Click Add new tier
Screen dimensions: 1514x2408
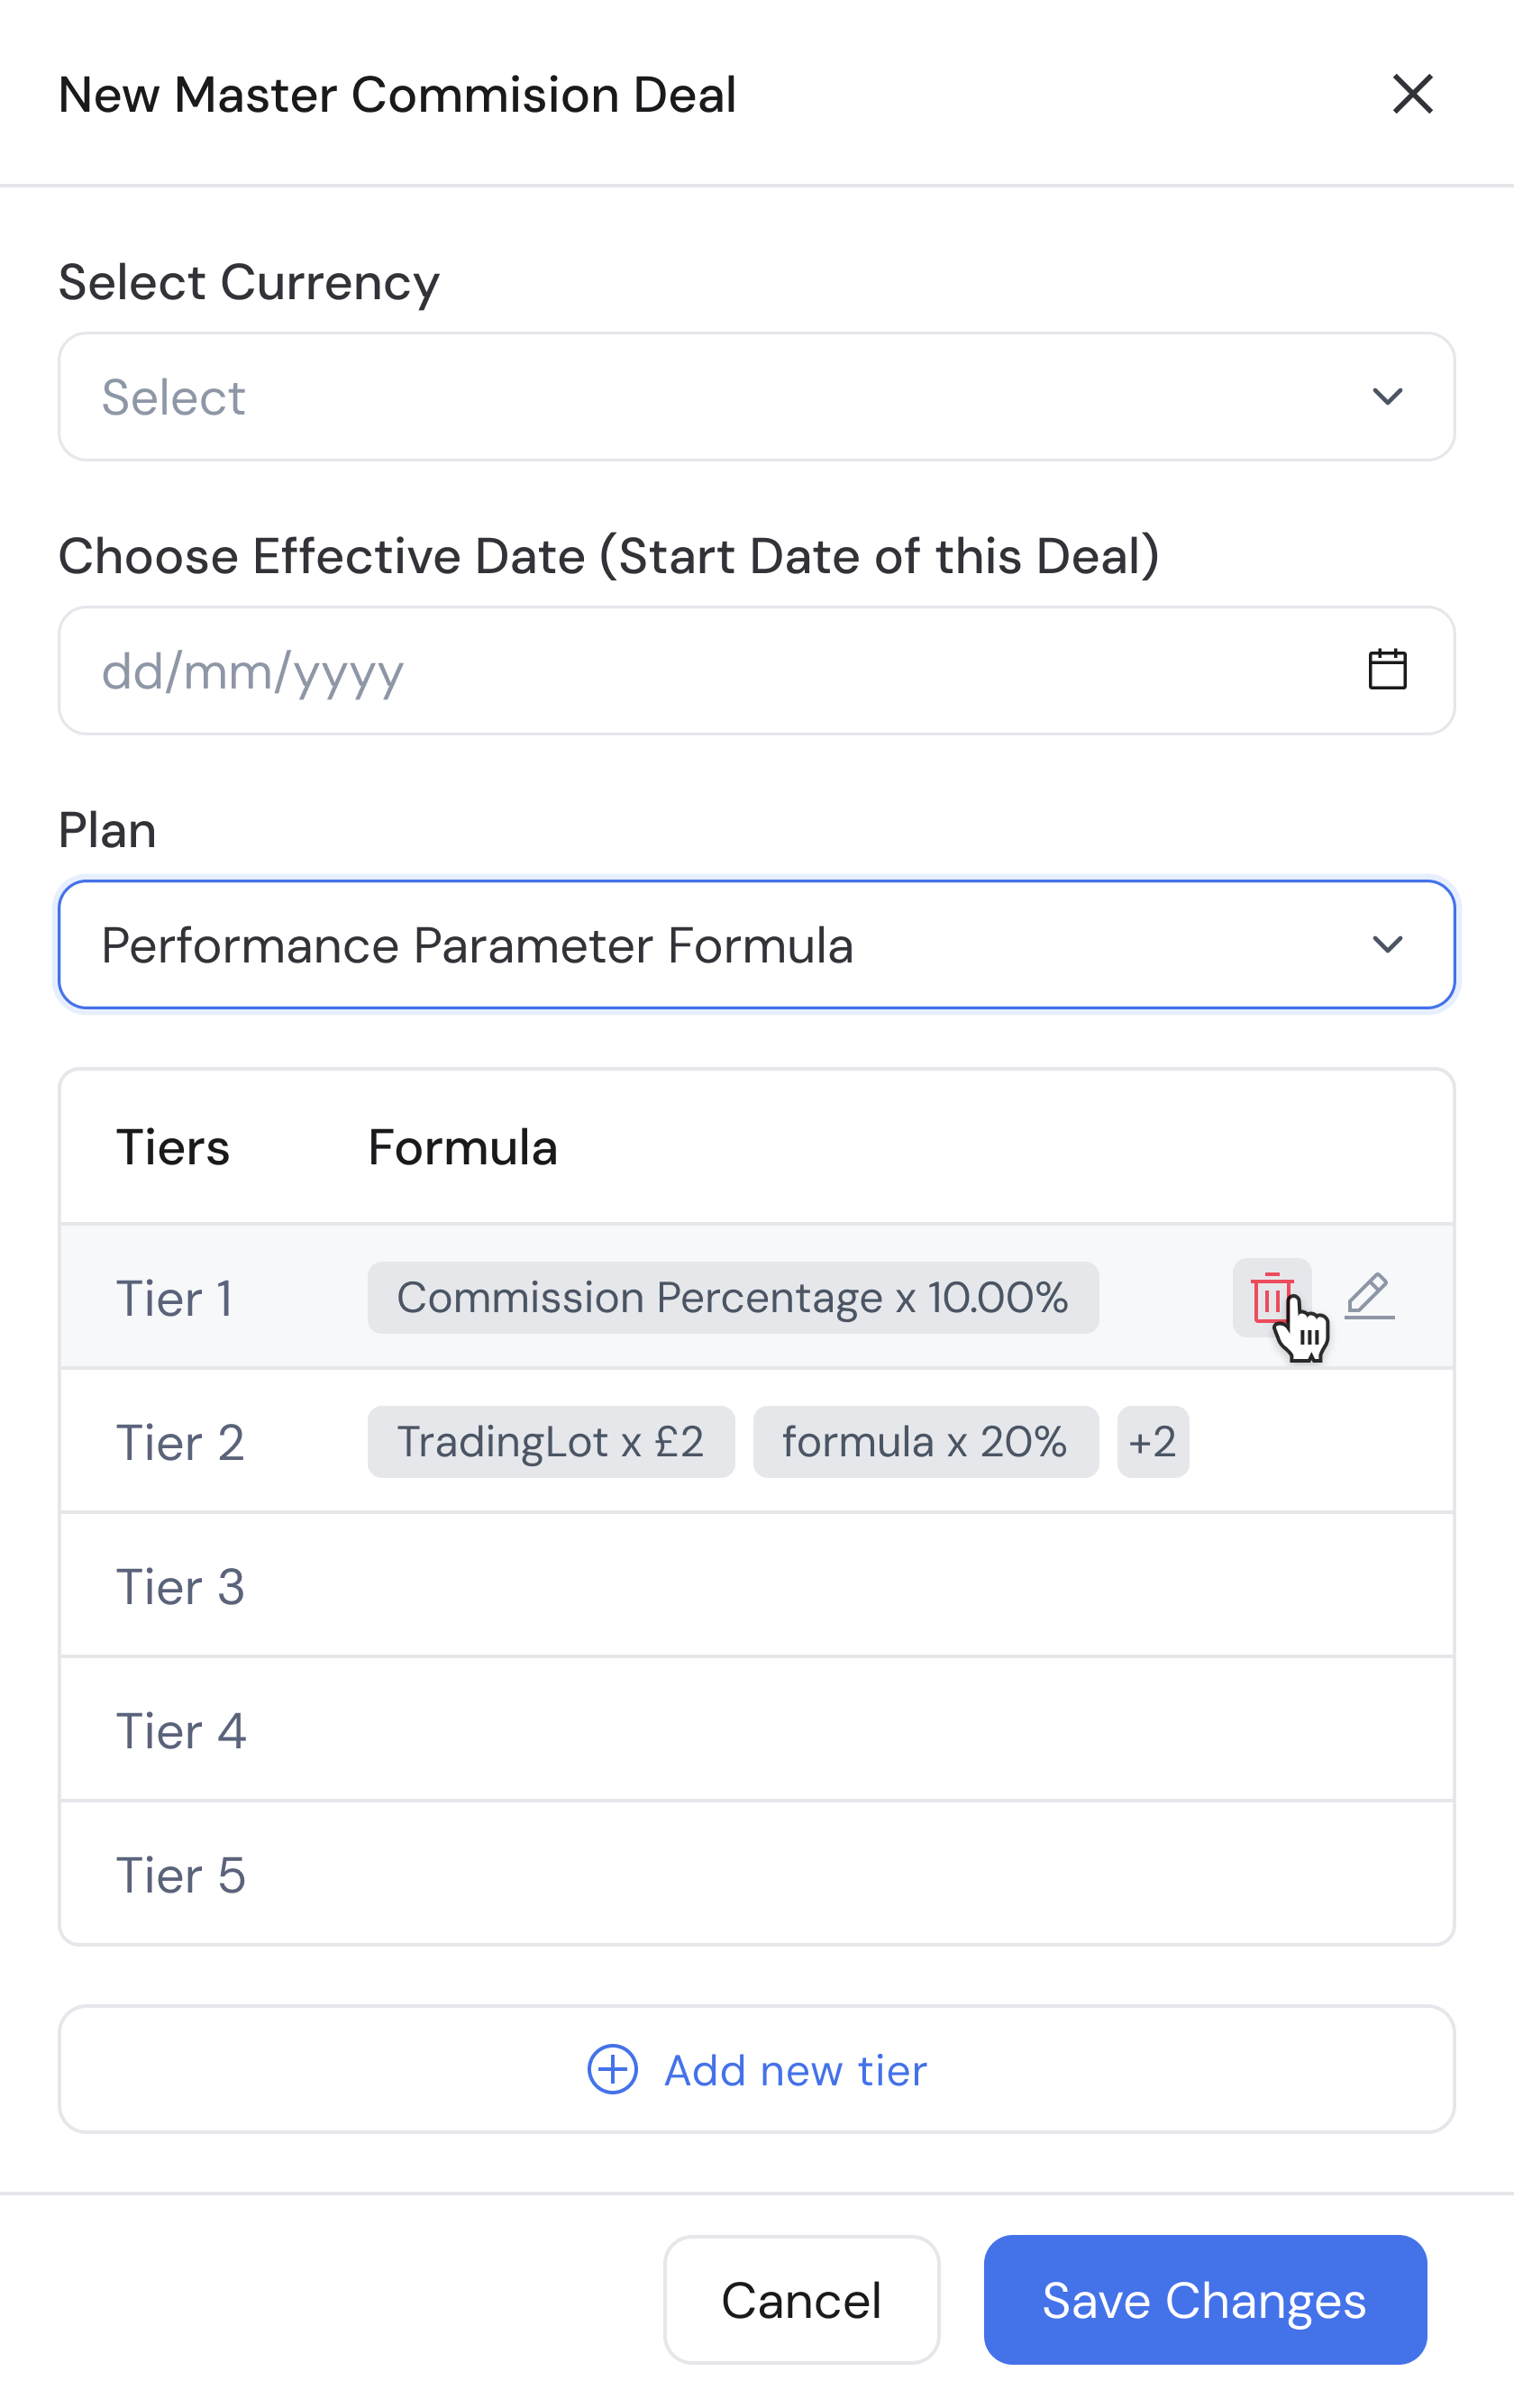click(x=793, y=2070)
